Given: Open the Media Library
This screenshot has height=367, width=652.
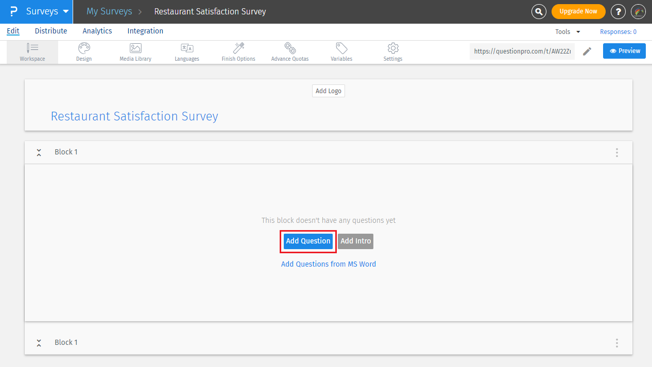Looking at the screenshot, I should pos(135,52).
